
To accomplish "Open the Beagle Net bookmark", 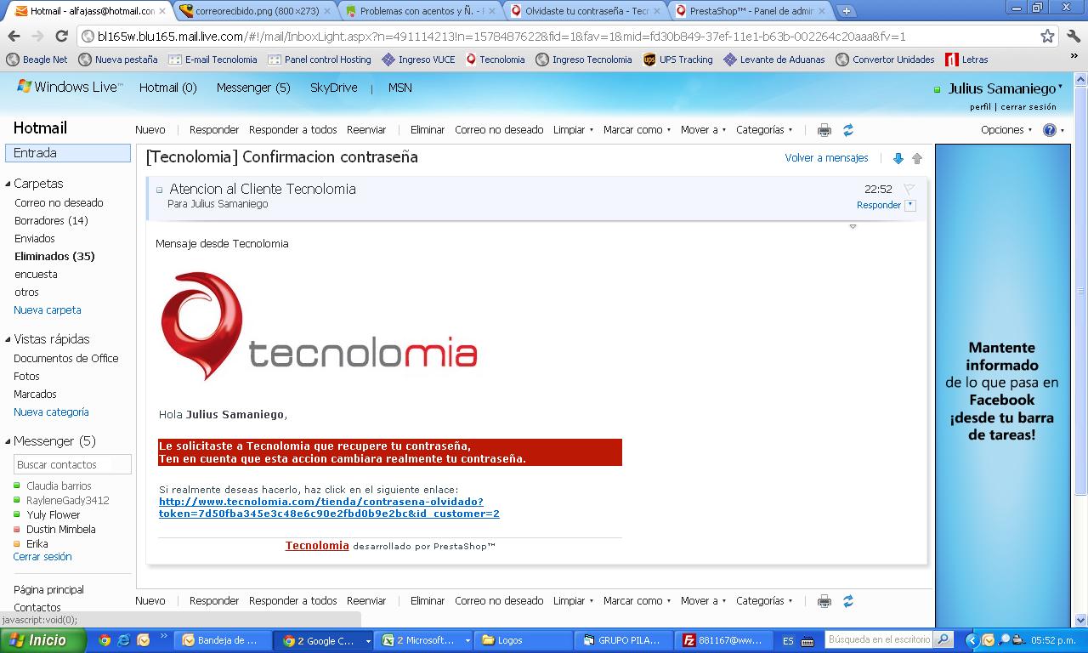I will click(37, 60).
